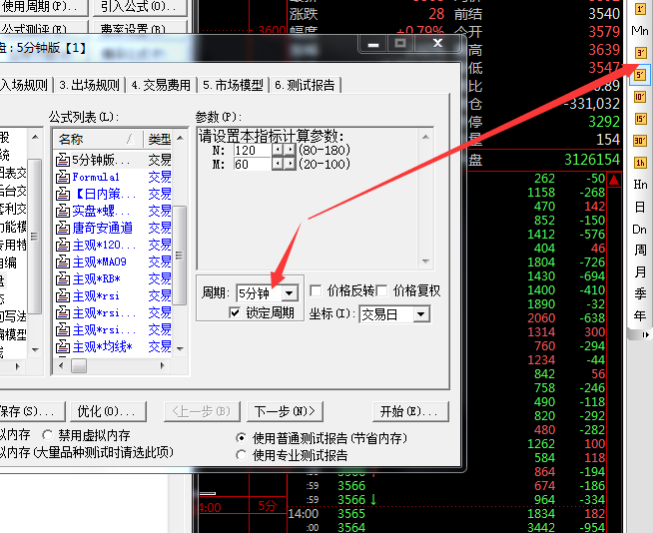Open the 周期 5分钟 dropdown

pyautogui.click(x=290, y=293)
